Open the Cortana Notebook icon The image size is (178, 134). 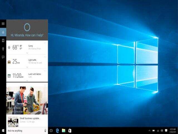pos(3,40)
